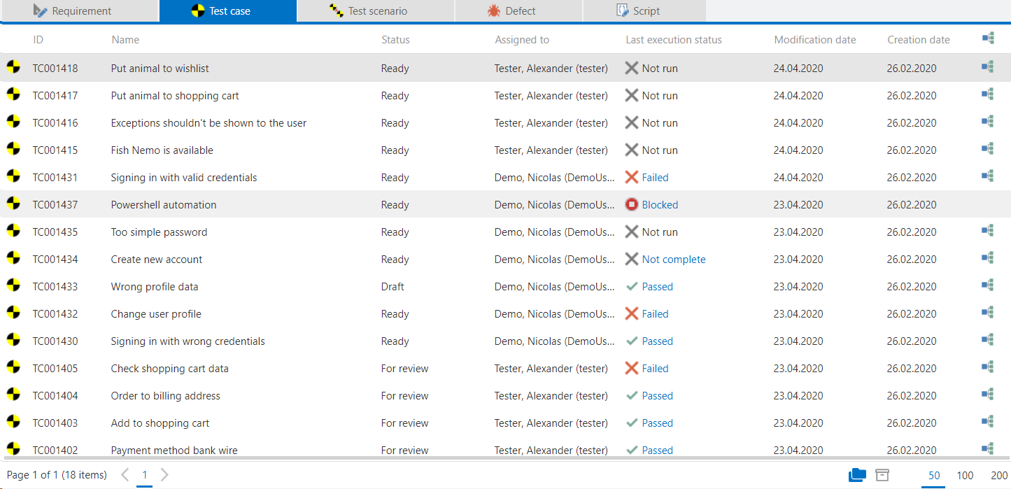The width and height of the screenshot is (1011, 489).
Task: Click the hierarchy icon in the column header
Action: (987, 38)
